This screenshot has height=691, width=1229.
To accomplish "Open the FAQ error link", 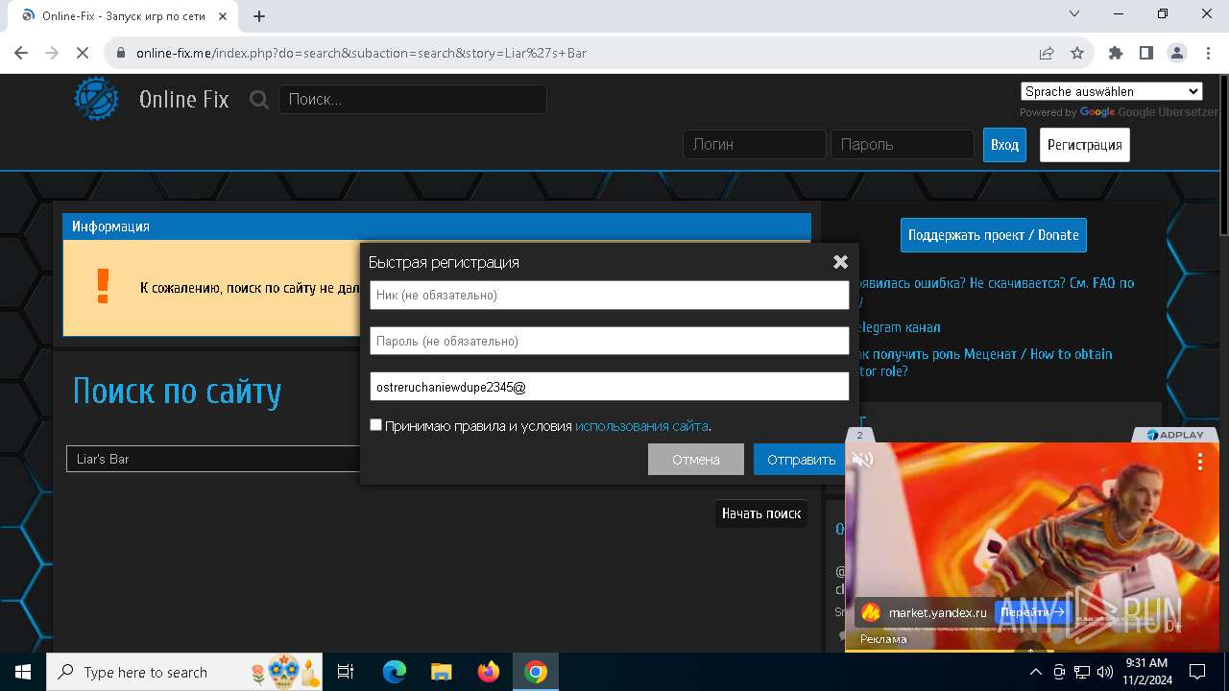I will (x=993, y=291).
